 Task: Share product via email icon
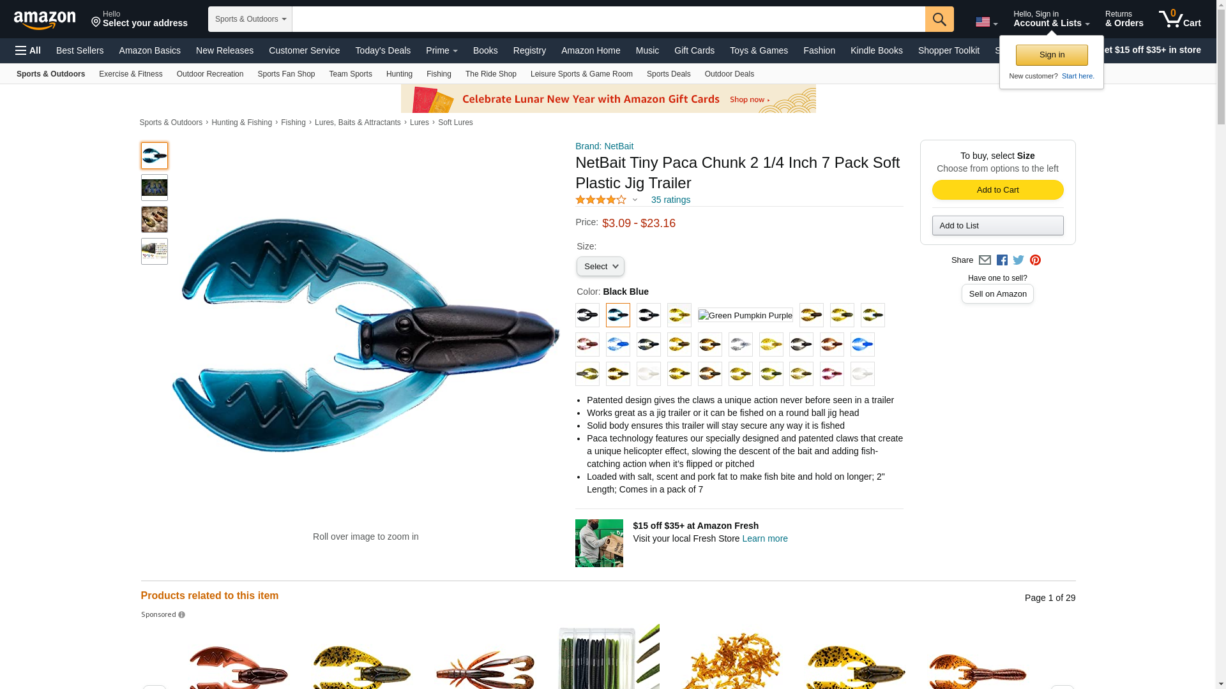985,260
